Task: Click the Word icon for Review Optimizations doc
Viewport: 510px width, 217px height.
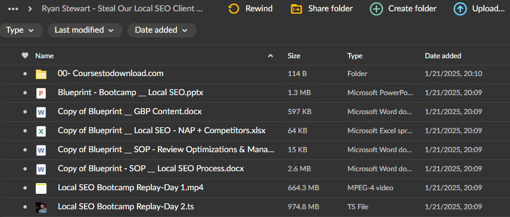Action: click(x=41, y=150)
